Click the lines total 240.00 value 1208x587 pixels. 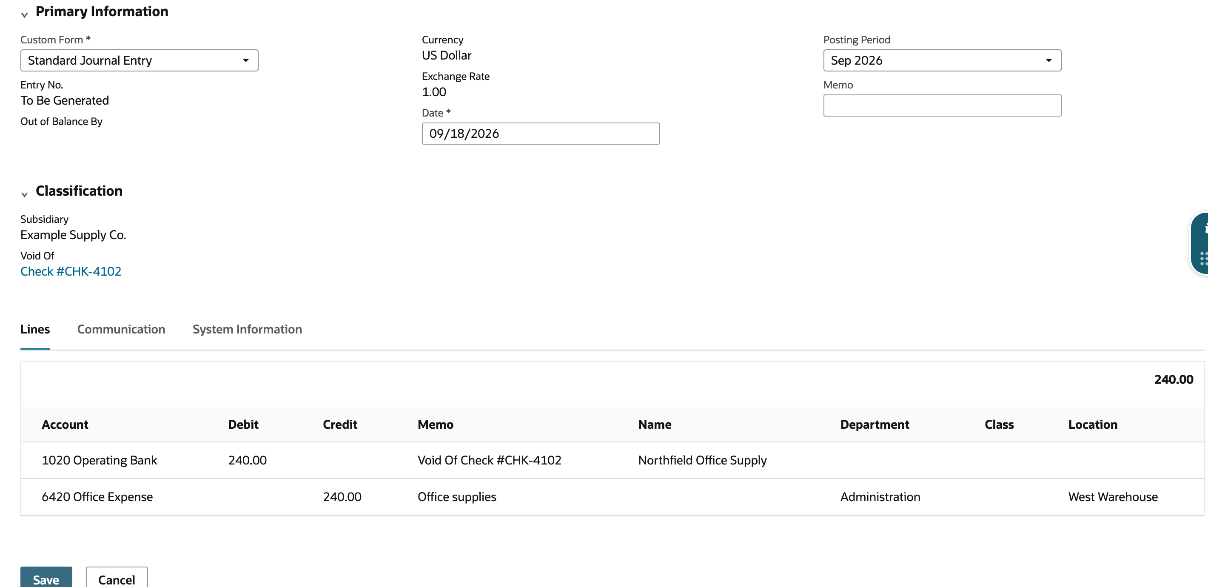pos(1174,379)
